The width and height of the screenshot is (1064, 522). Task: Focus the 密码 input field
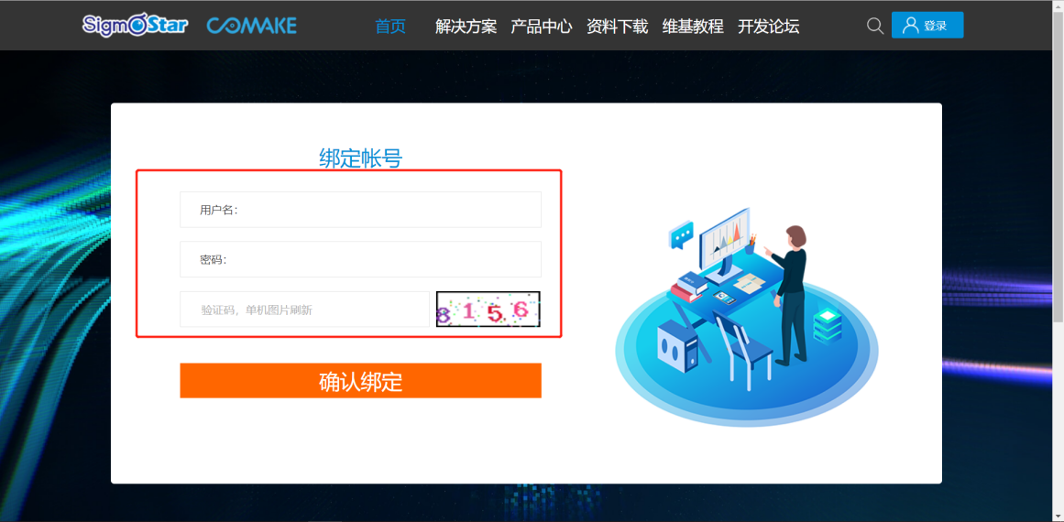360,259
